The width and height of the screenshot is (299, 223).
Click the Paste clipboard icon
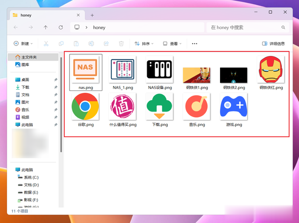[x=76, y=43]
